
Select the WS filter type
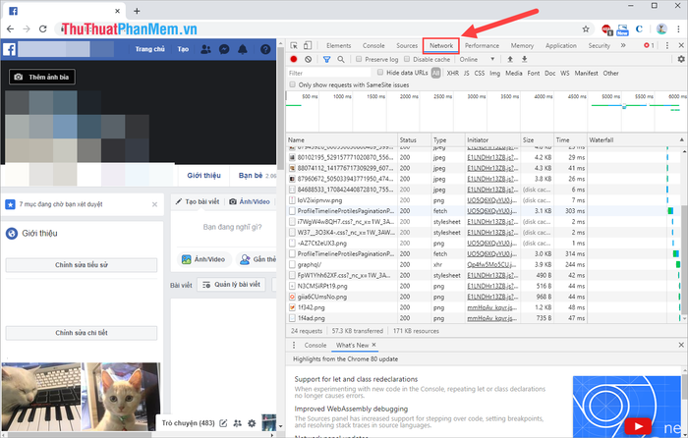click(x=565, y=74)
